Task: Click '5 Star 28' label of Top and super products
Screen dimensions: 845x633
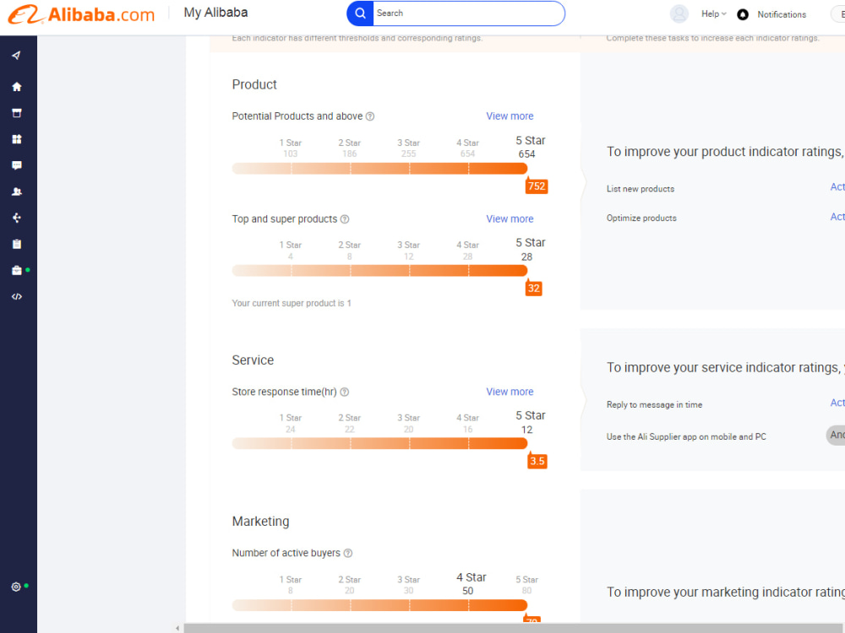Action: [531, 250]
